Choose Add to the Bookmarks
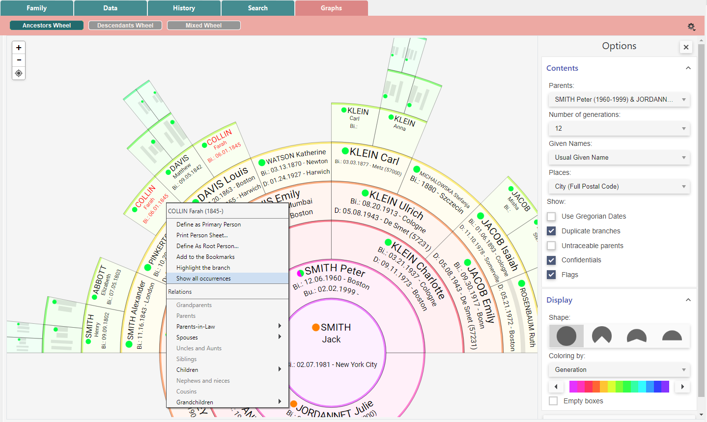This screenshot has height=422, width=707. coord(227,257)
